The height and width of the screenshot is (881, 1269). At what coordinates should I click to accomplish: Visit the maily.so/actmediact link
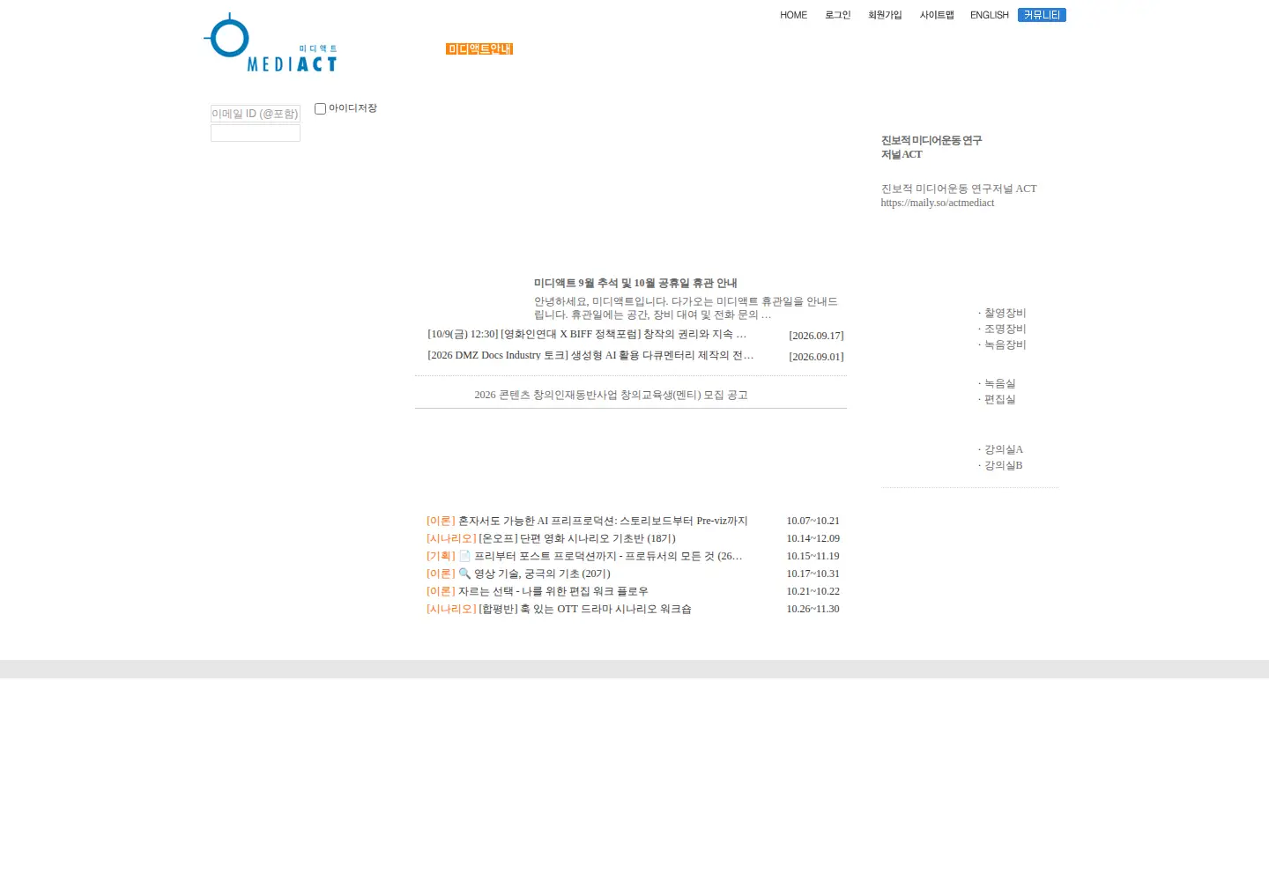tap(938, 203)
